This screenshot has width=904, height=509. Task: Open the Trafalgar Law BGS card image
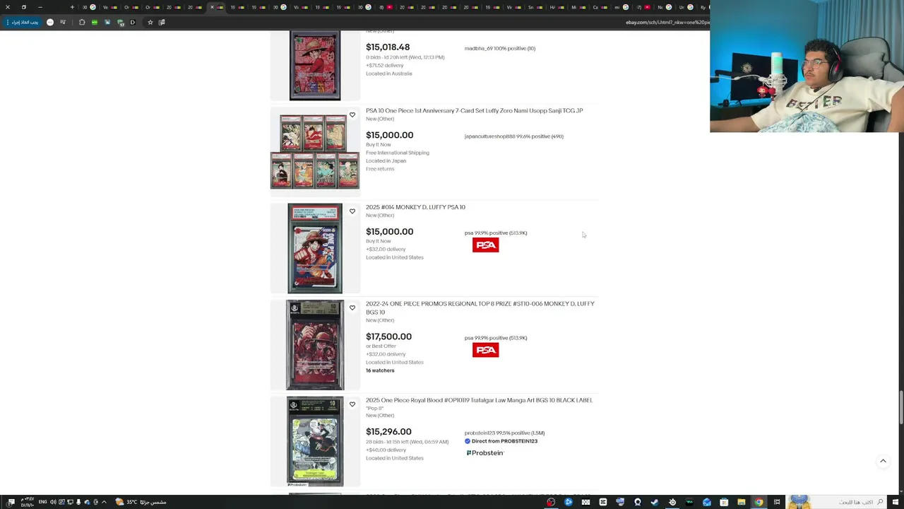[315, 441]
